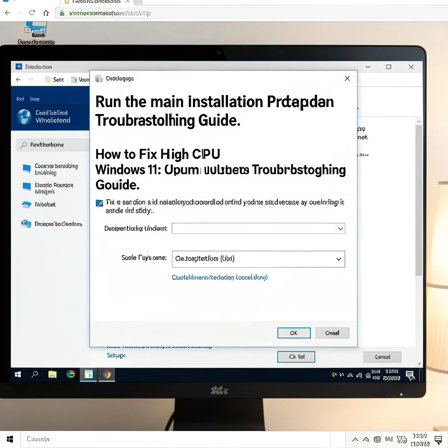The width and height of the screenshot is (448, 448).
Task: Click the green padlock in address bar
Action: click(x=62, y=13)
